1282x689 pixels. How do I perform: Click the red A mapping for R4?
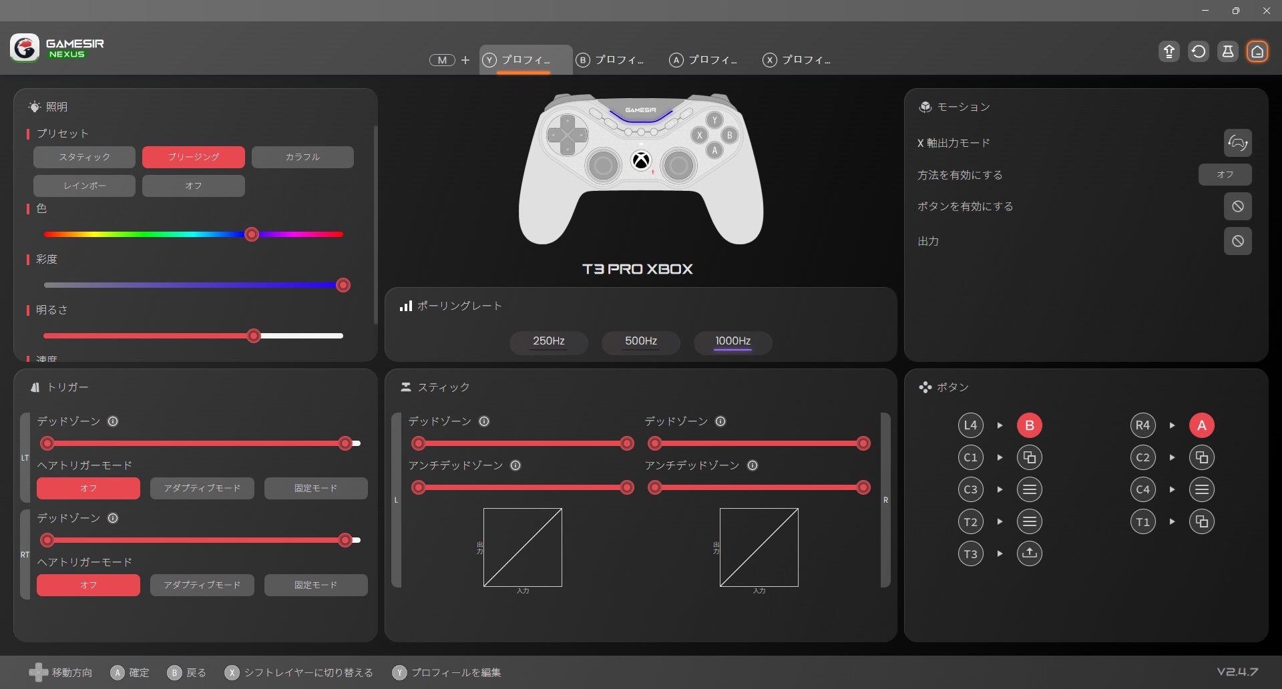pos(1202,425)
